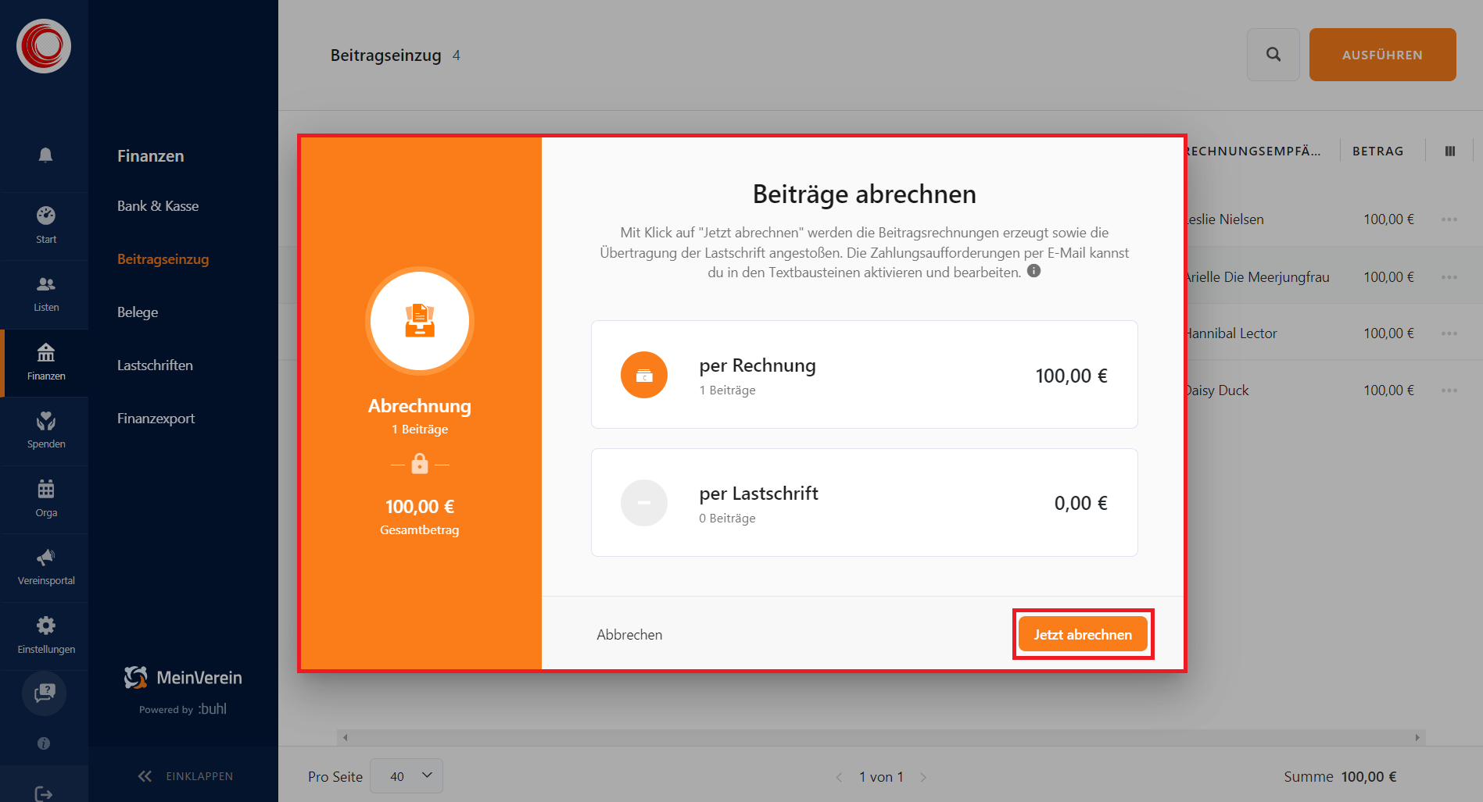Open Orga calendar section
This screenshot has width=1483, height=802.
point(45,499)
